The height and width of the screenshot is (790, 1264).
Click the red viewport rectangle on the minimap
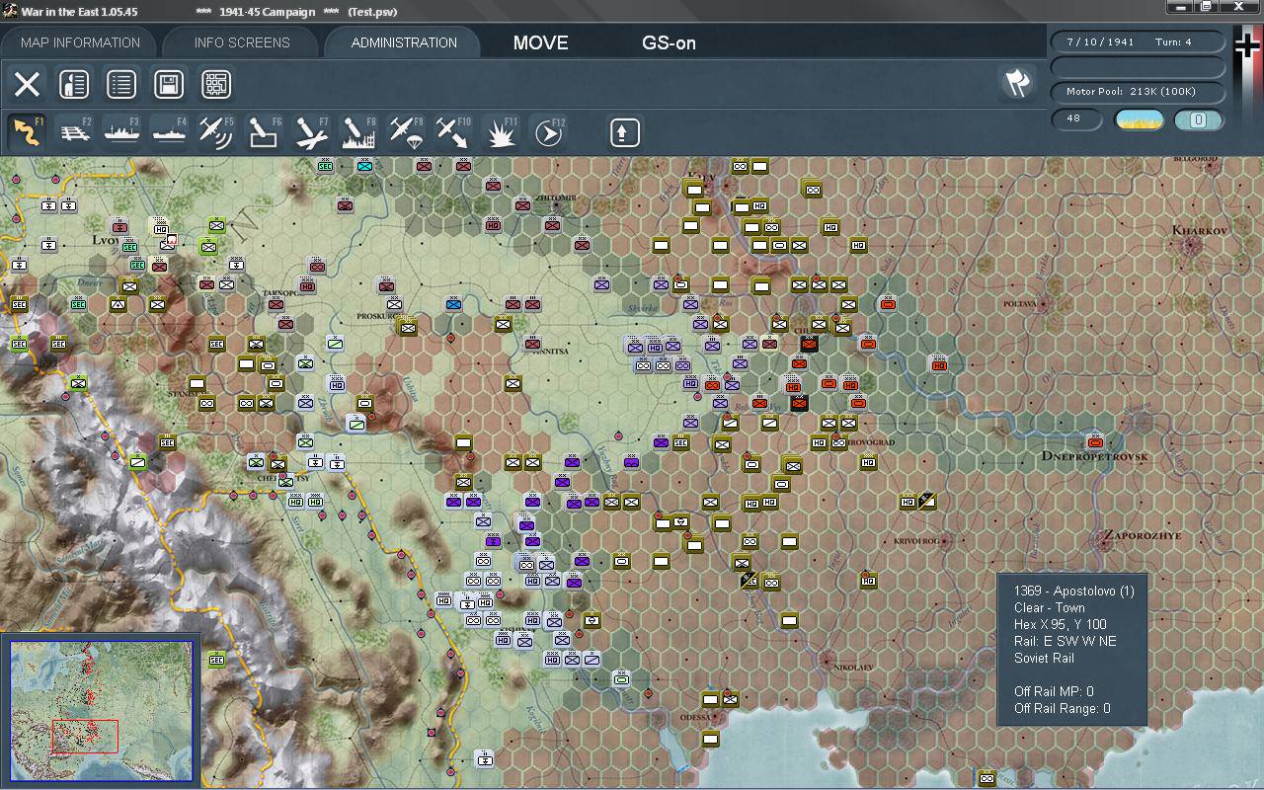[85, 737]
